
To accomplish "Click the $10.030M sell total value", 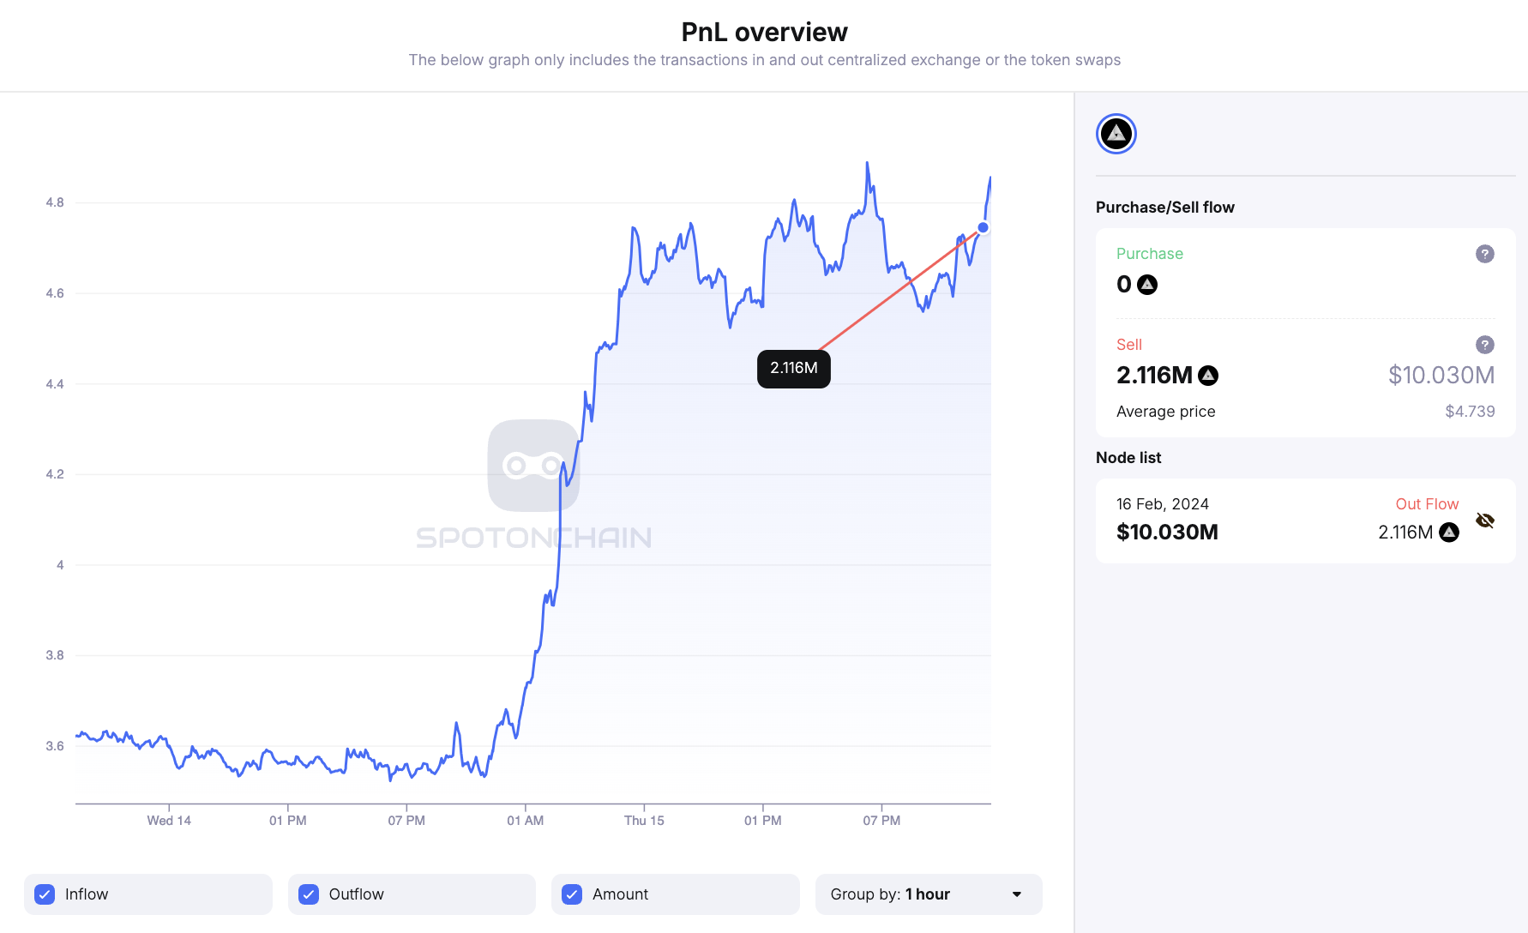I will tap(1441, 376).
